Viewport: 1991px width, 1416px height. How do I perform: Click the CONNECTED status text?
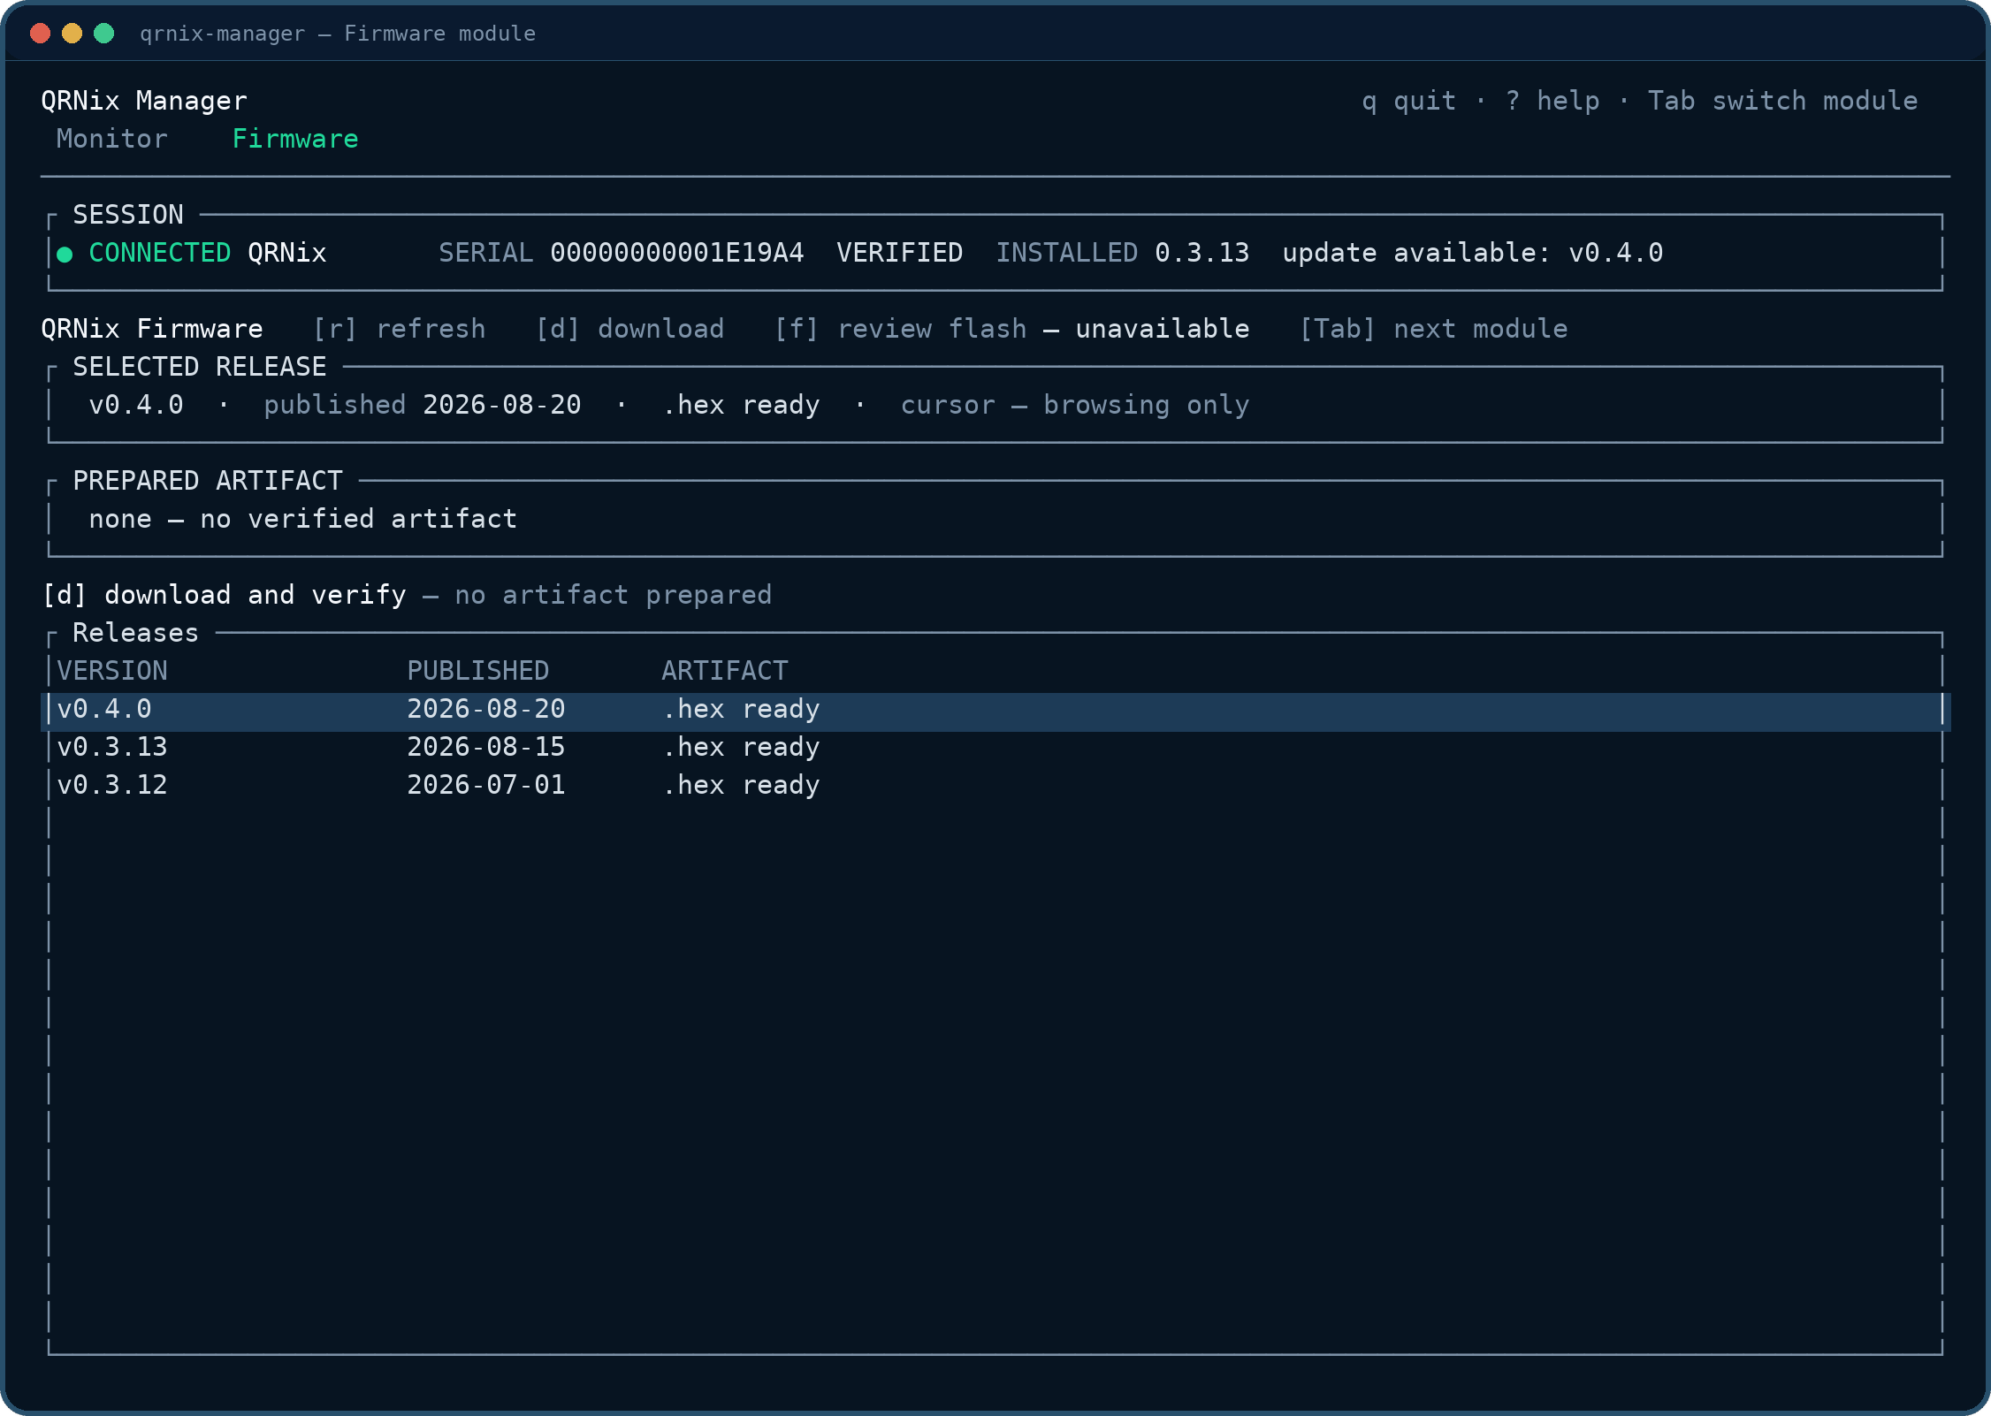tap(160, 253)
